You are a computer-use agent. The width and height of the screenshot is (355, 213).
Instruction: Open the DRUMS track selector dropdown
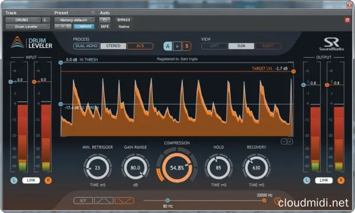[23, 20]
